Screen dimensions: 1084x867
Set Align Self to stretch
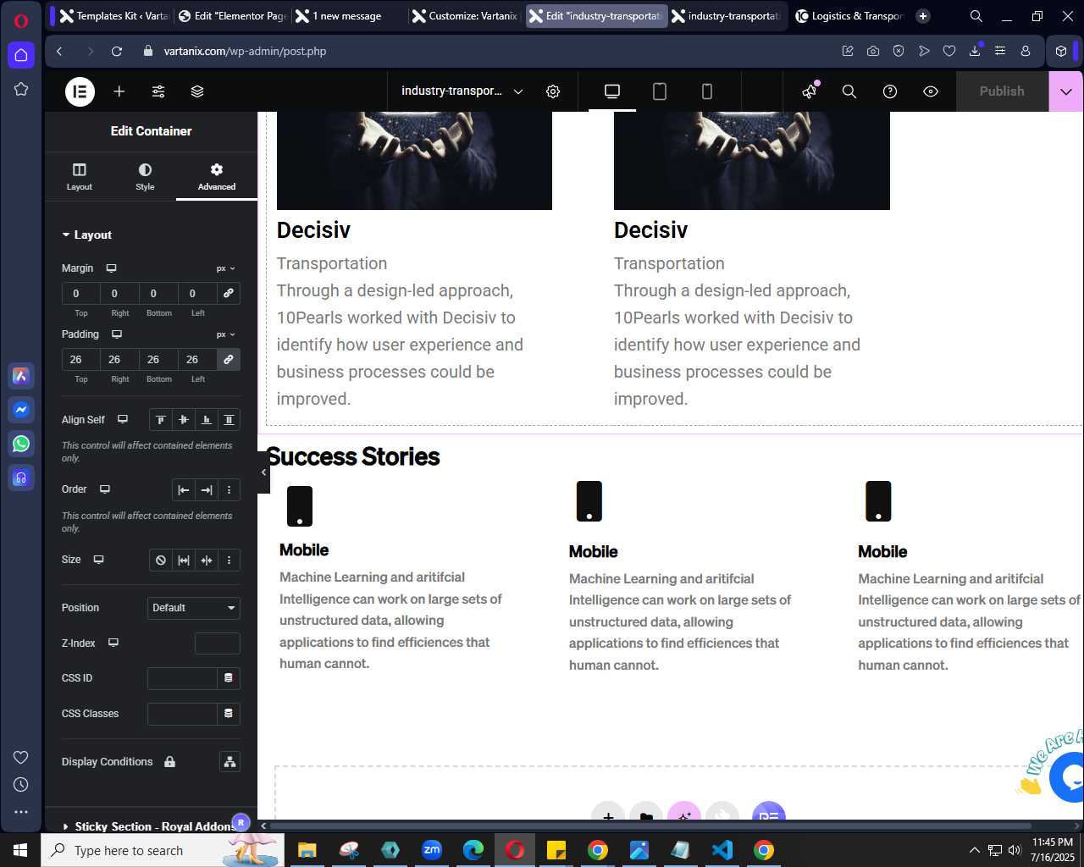pos(229,420)
